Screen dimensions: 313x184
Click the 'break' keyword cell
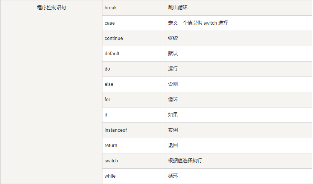(x=111, y=7)
